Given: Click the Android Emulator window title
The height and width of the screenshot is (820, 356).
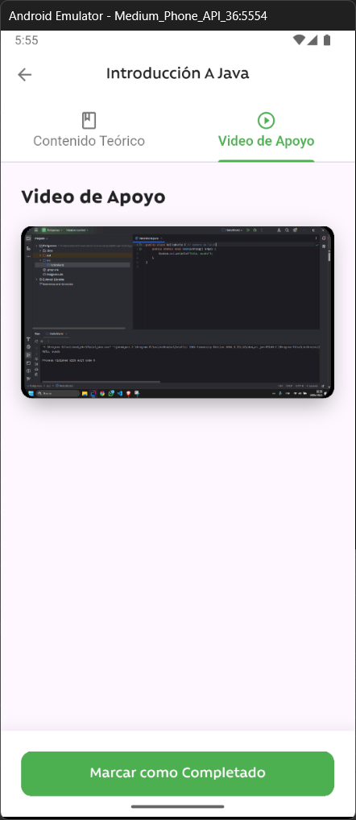Looking at the screenshot, I should point(138,15).
